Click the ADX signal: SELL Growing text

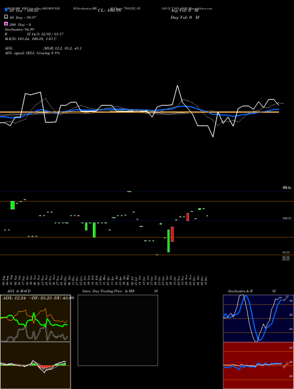pos(32,53)
